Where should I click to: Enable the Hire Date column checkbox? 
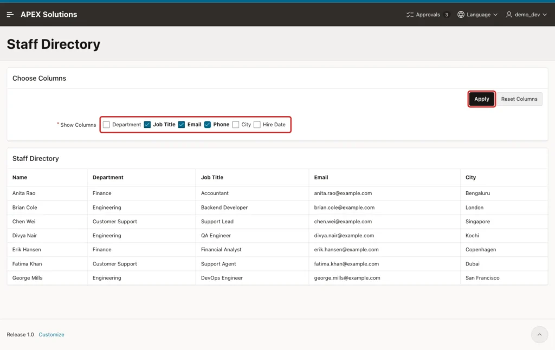(x=257, y=125)
